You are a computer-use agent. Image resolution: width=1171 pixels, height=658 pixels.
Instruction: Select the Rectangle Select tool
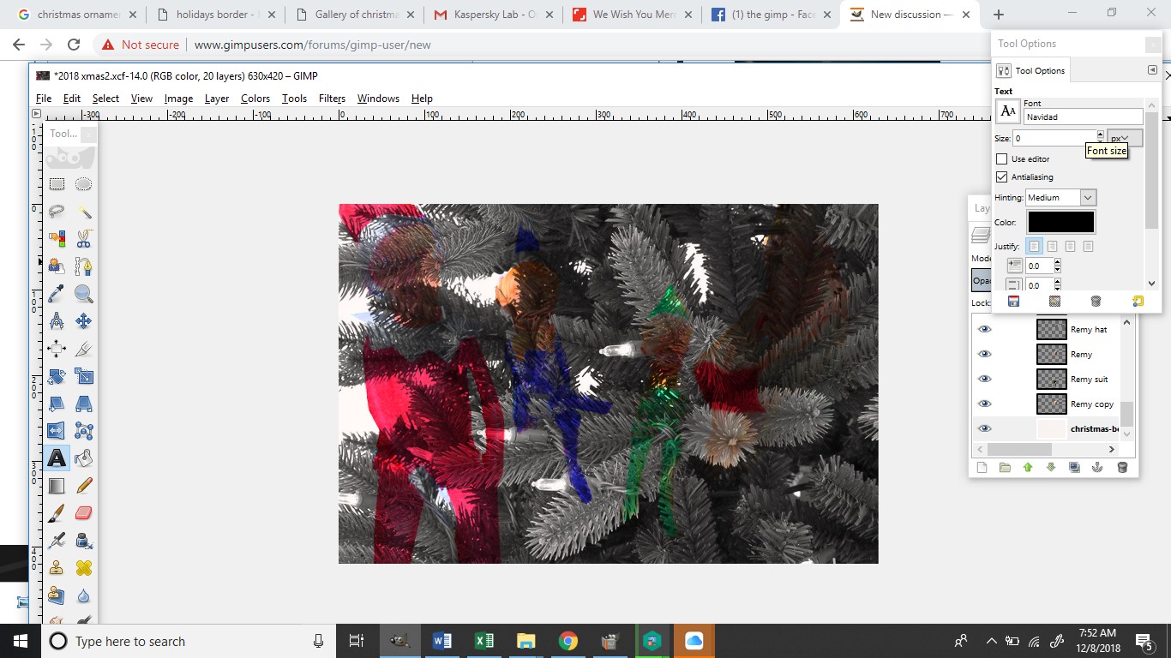coord(57,184)
